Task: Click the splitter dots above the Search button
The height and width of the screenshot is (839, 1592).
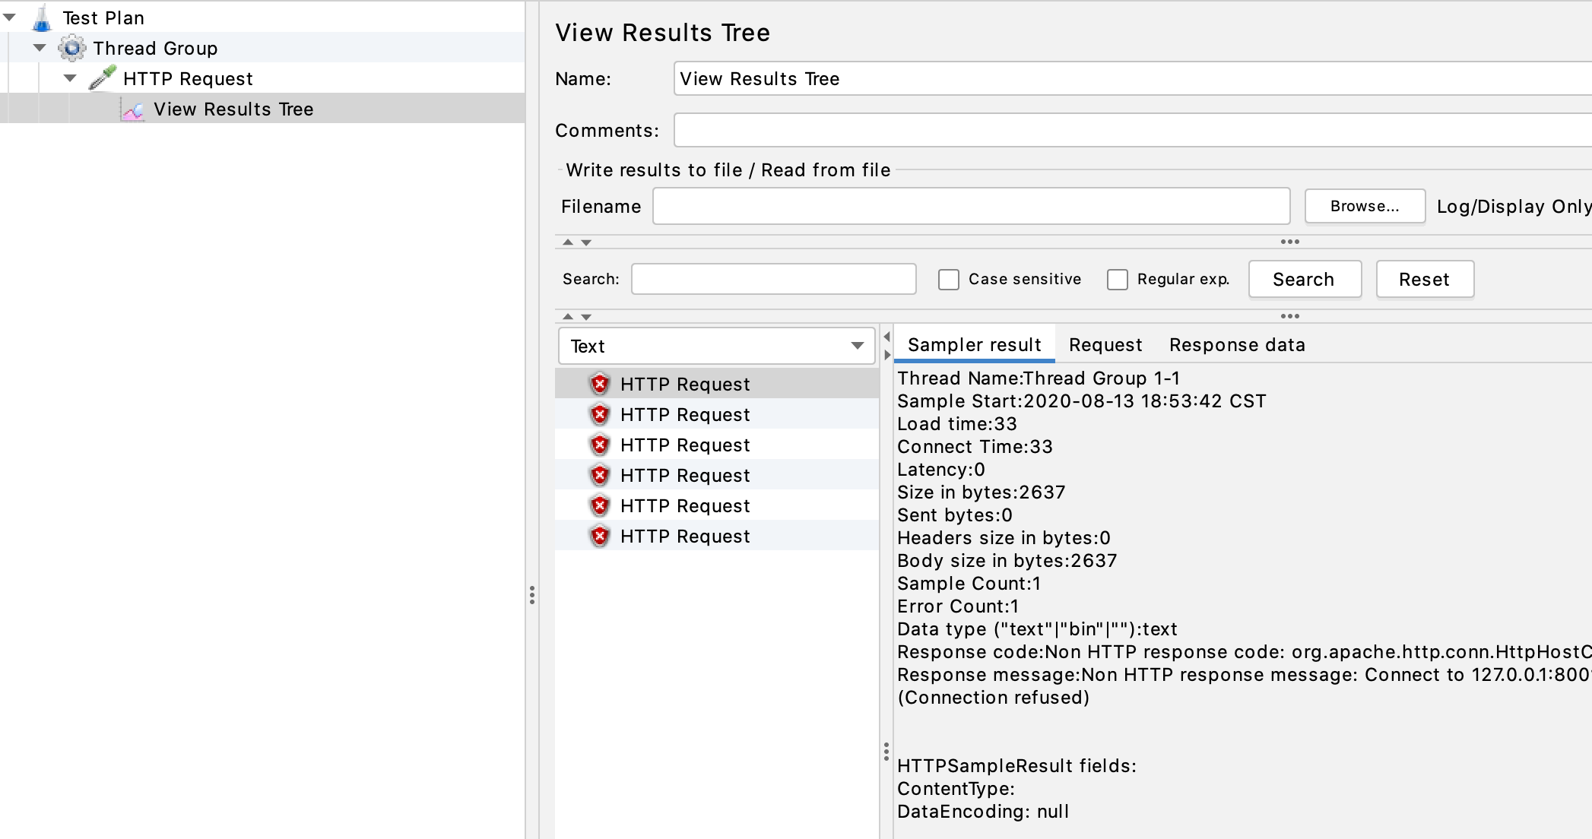Action: pyautogui.click(x=1290, y=242)
